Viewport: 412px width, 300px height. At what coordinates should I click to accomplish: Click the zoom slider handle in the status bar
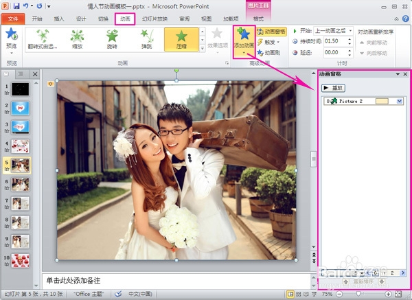[358, 294]
